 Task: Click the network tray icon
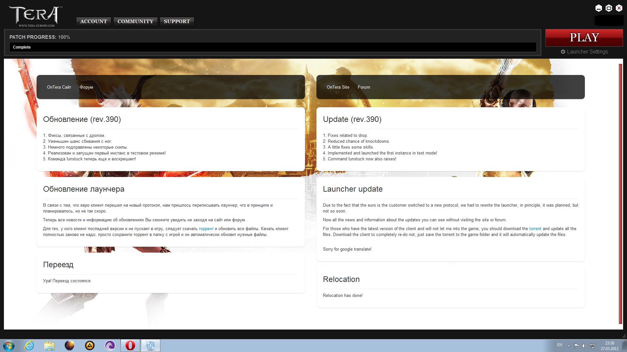pos(592,346)
